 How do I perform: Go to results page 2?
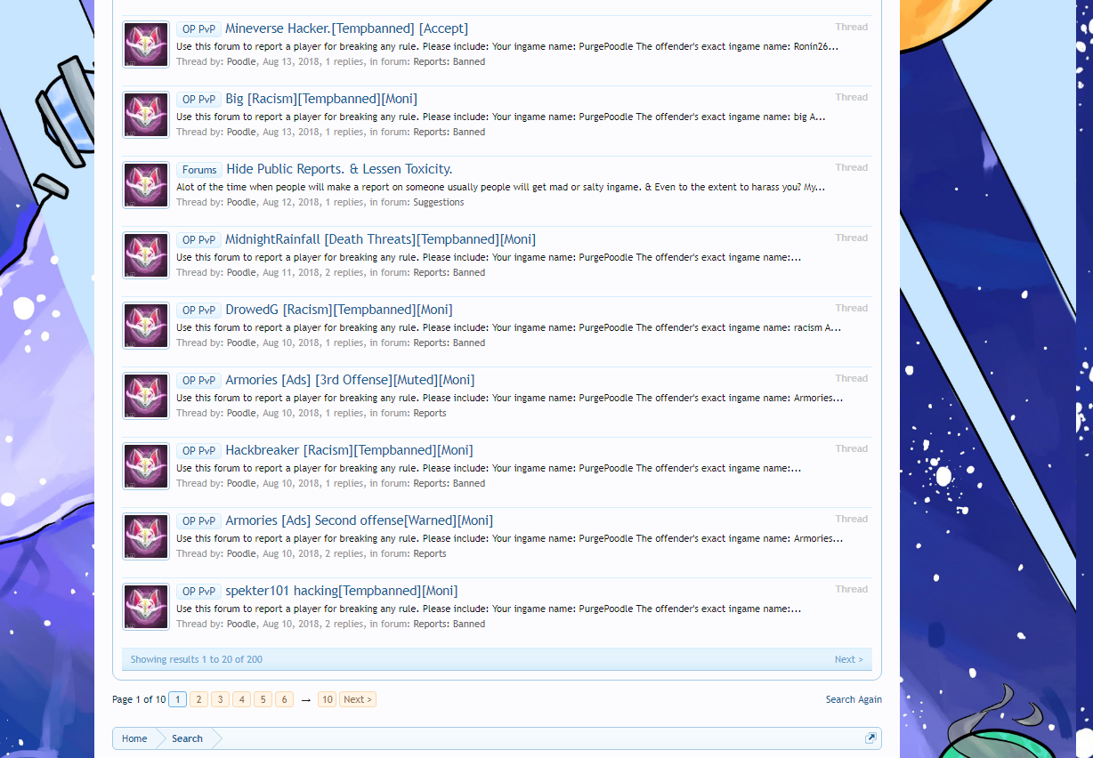tap(198, 699)
